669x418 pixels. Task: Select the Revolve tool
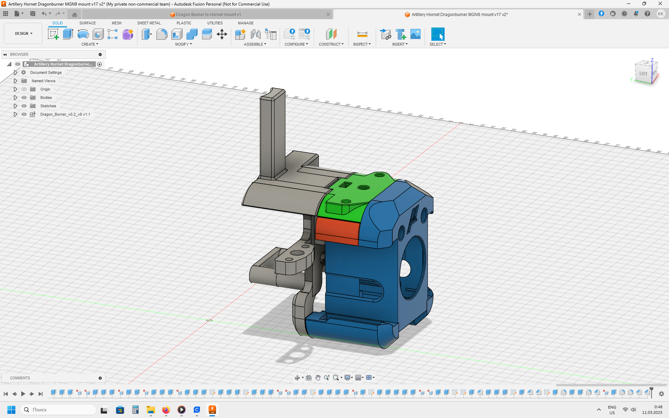click(x=83, y=34)
